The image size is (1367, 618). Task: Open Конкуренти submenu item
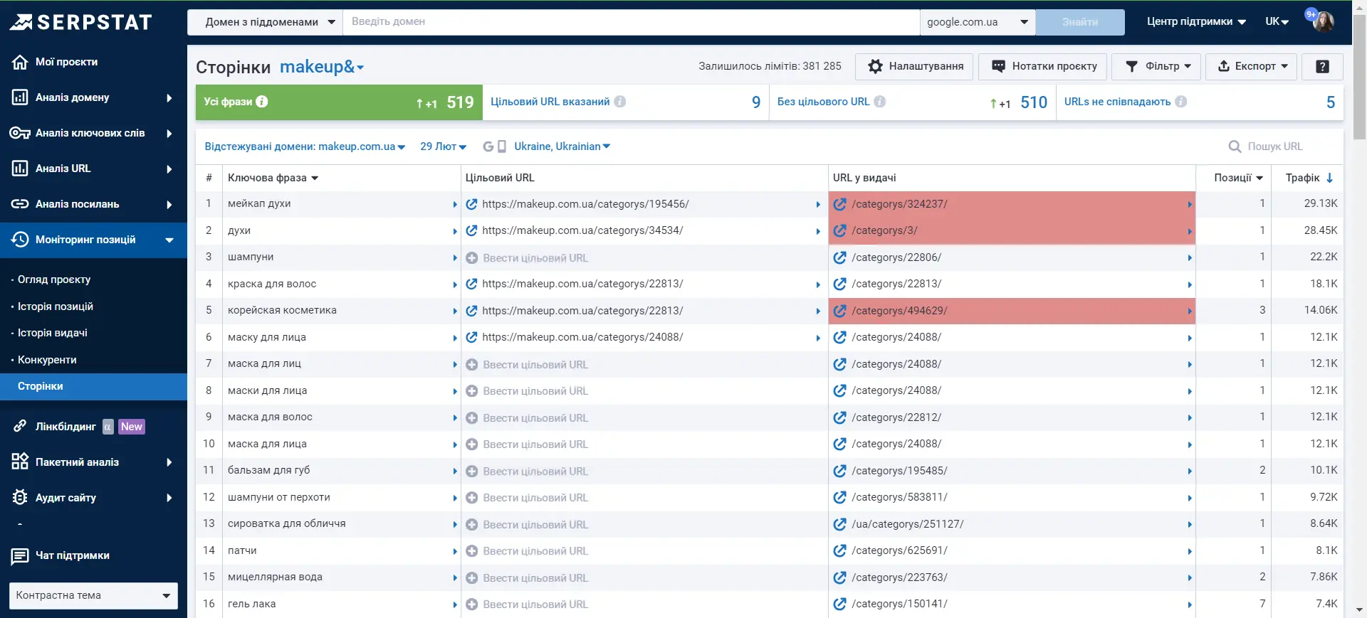47,360
